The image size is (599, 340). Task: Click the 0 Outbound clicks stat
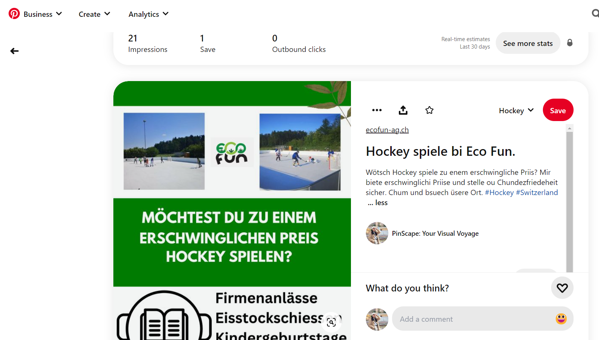(299, 44)
